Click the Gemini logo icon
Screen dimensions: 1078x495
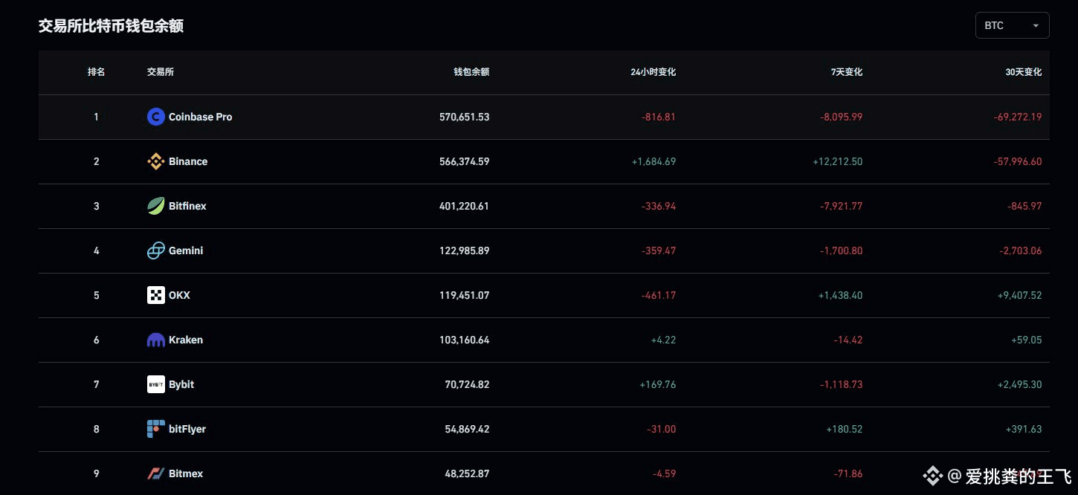pyautogui.click(x=155, y=250)
